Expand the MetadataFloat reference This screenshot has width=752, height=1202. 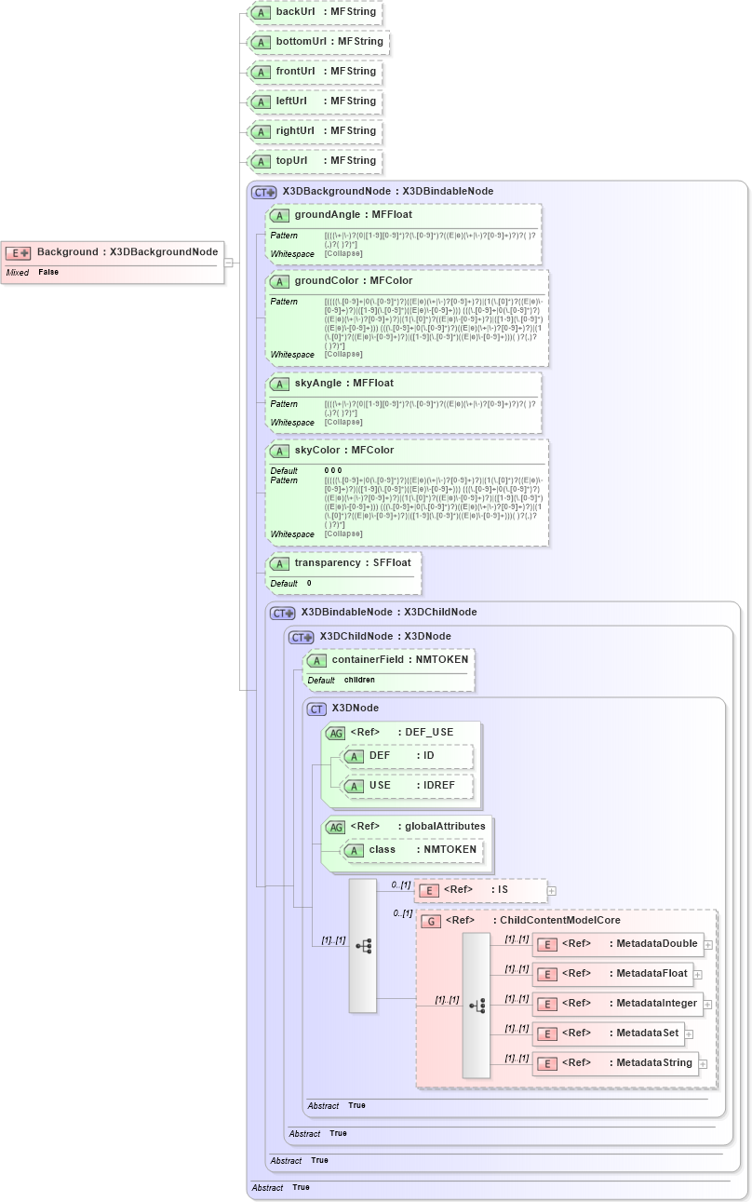coord(698,975)
